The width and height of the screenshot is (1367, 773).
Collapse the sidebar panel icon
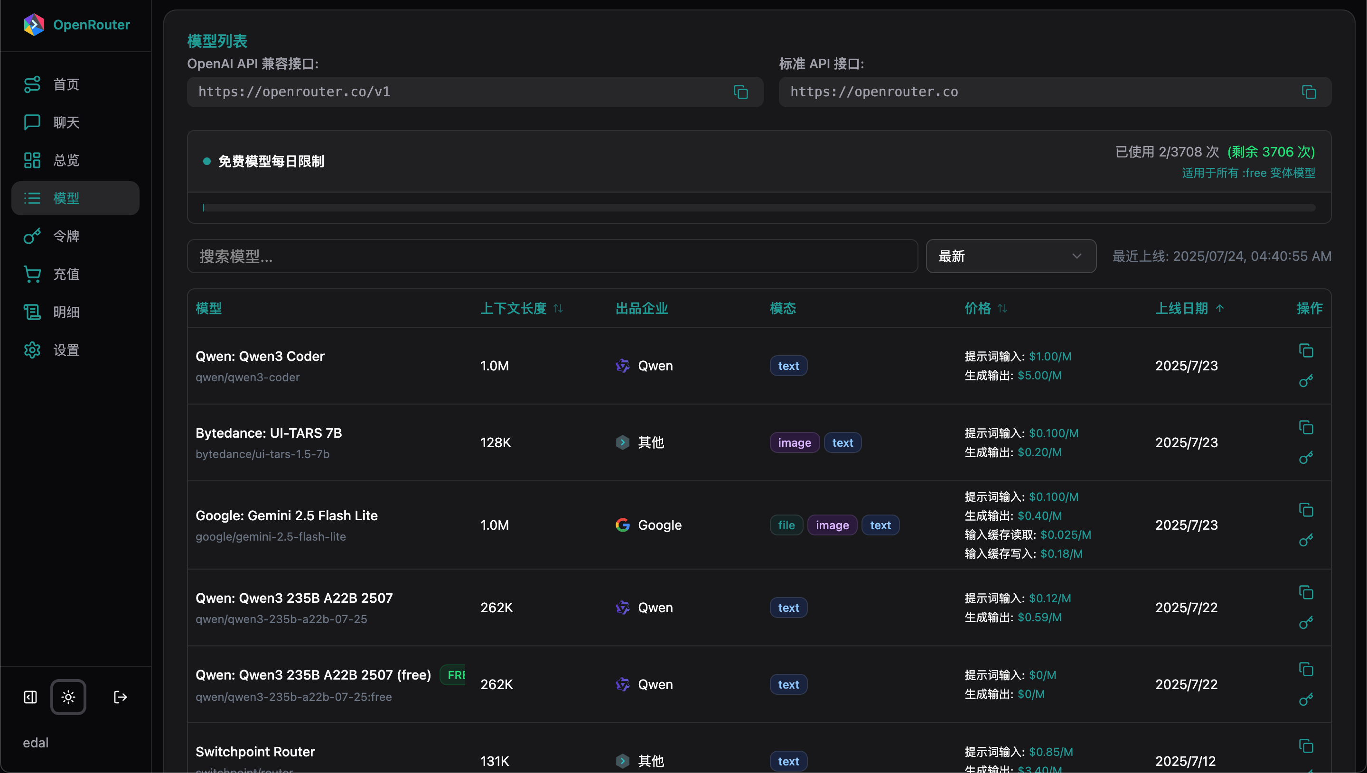tap(31, 697)
